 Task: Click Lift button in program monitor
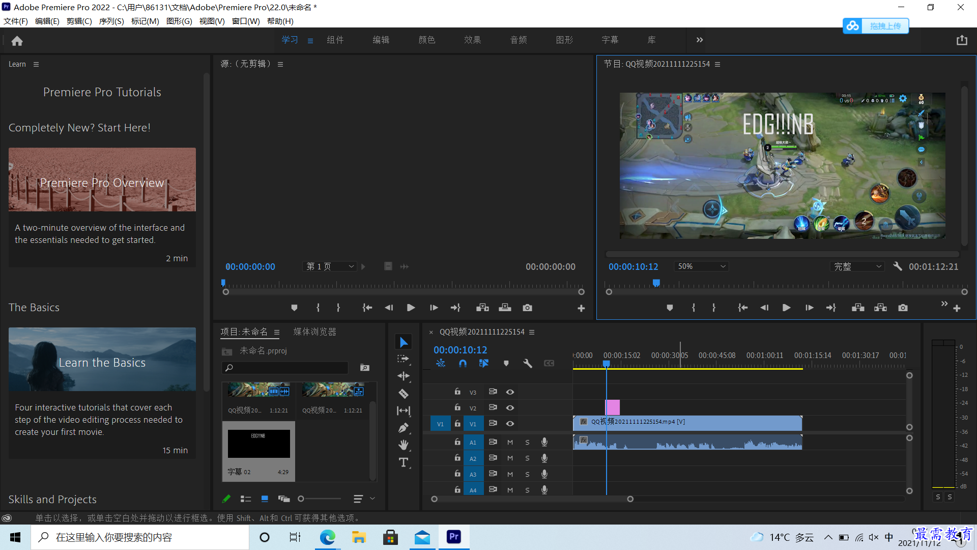[858, 308]
